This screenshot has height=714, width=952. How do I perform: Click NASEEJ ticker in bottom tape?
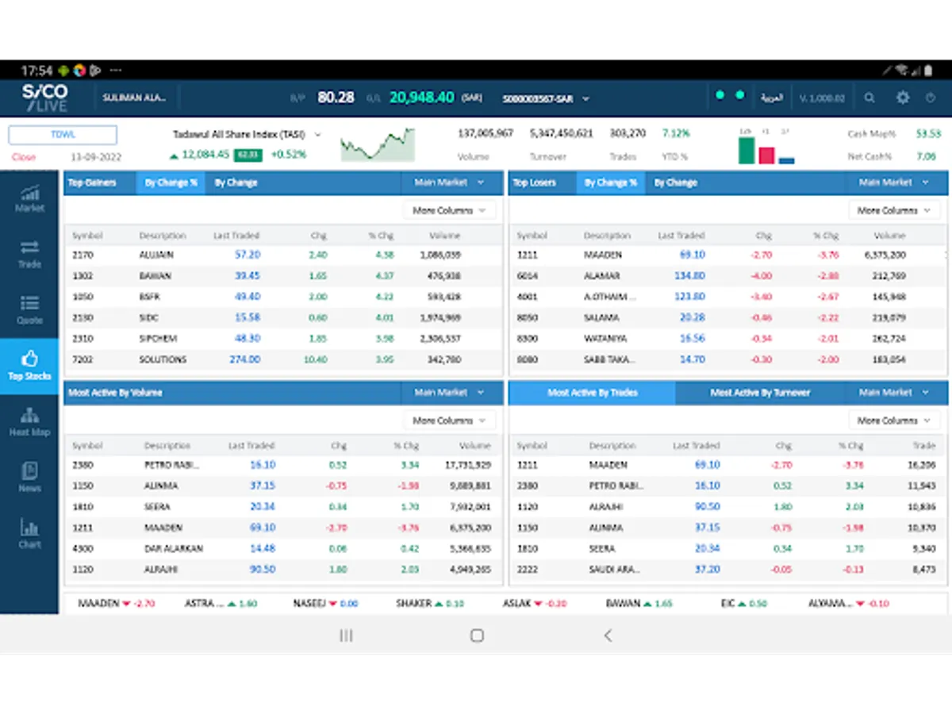coord(325,604)
